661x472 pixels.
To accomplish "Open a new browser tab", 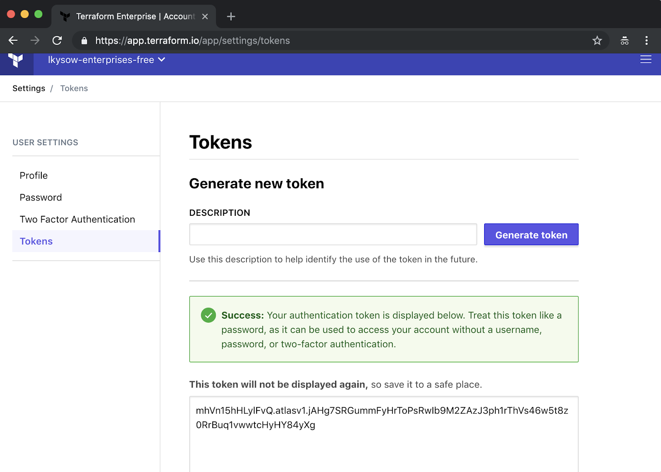I will click(x=231, y=17).
